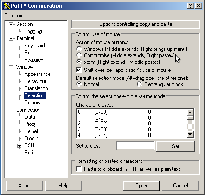The width and height of the screenshot is (205, 195).
Task: Open the Translation category
Action: (x=36, y=88)
